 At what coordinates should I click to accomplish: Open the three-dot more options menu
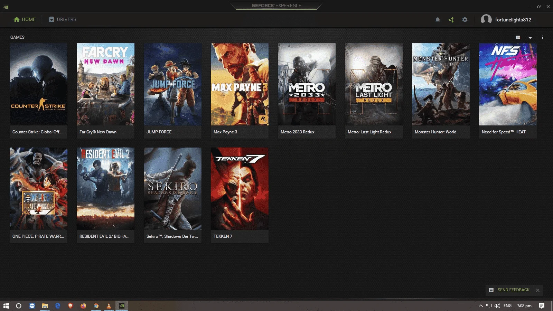tap(543, 37)
